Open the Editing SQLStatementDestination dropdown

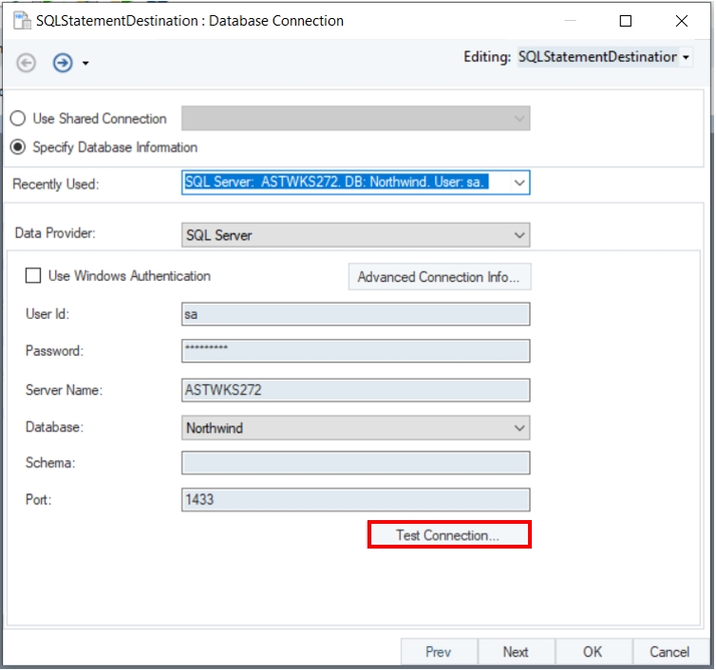point(686,57)
